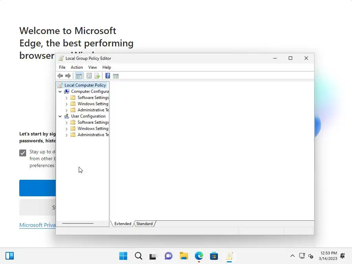Click folder icon of Software Settings under Computer Configuration

click(x=73, y=97)
